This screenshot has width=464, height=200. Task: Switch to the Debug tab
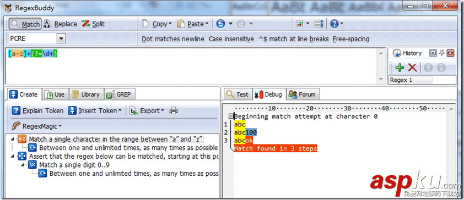(x=269, y=95)
